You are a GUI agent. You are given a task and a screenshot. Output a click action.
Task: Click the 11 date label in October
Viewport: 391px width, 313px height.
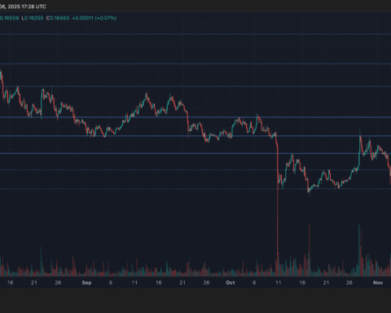(279, 283)
